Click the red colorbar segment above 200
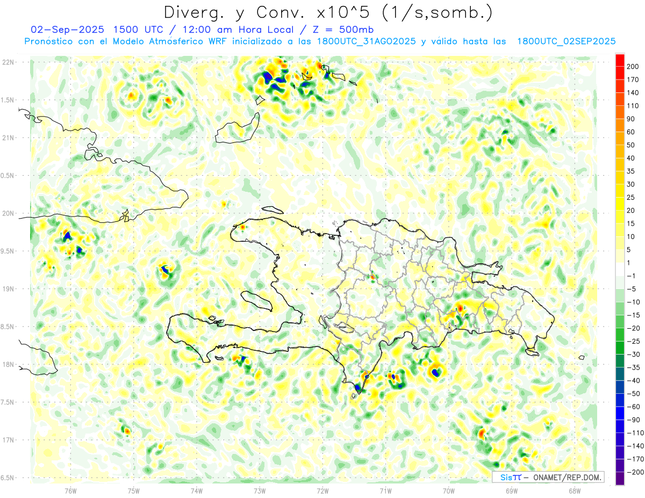The image size is (645, 498). click(620, 59)
